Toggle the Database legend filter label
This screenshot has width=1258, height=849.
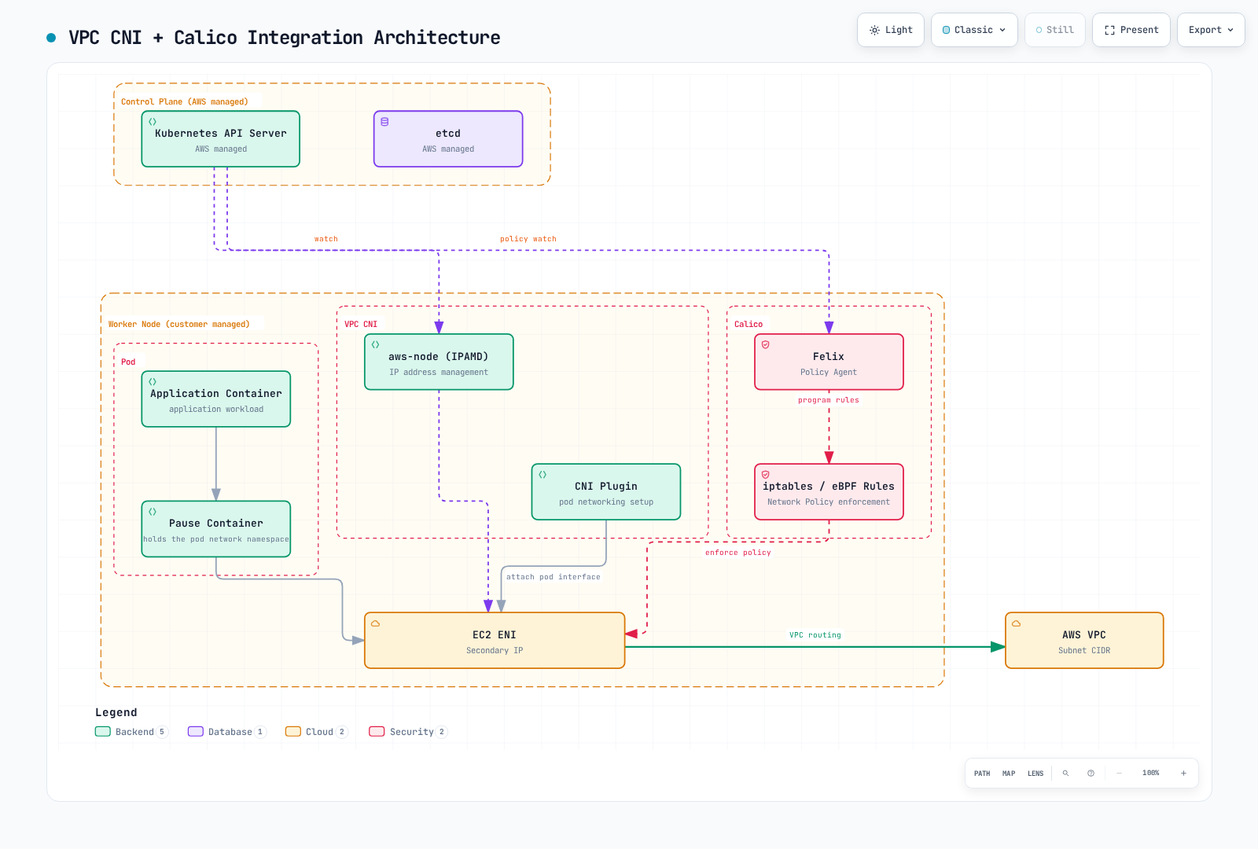point(230,732)
